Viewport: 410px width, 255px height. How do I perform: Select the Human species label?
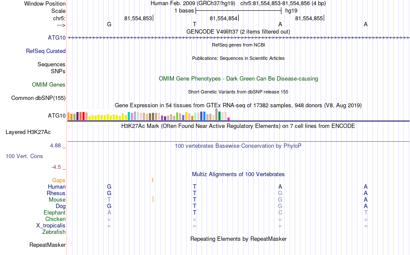[x=57, y=187]
